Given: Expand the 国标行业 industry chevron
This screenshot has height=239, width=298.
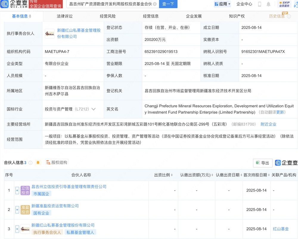Looking at the screenshot, I should pyautogui.click(x=93, y=109).
